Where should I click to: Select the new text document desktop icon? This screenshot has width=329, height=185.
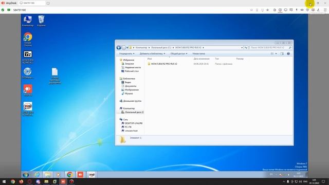55,76
